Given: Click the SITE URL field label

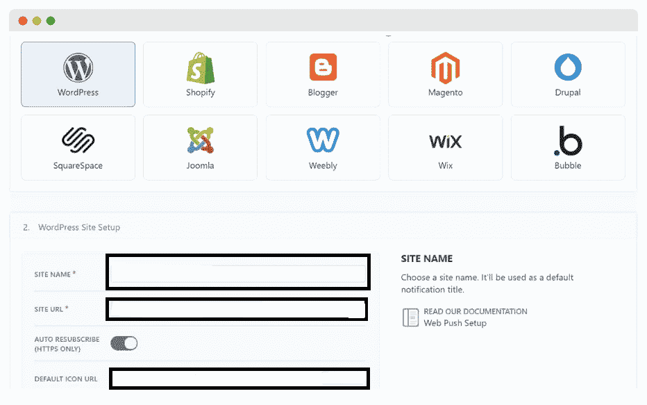Looking at the screenshot, I should (x=51, y=309).
